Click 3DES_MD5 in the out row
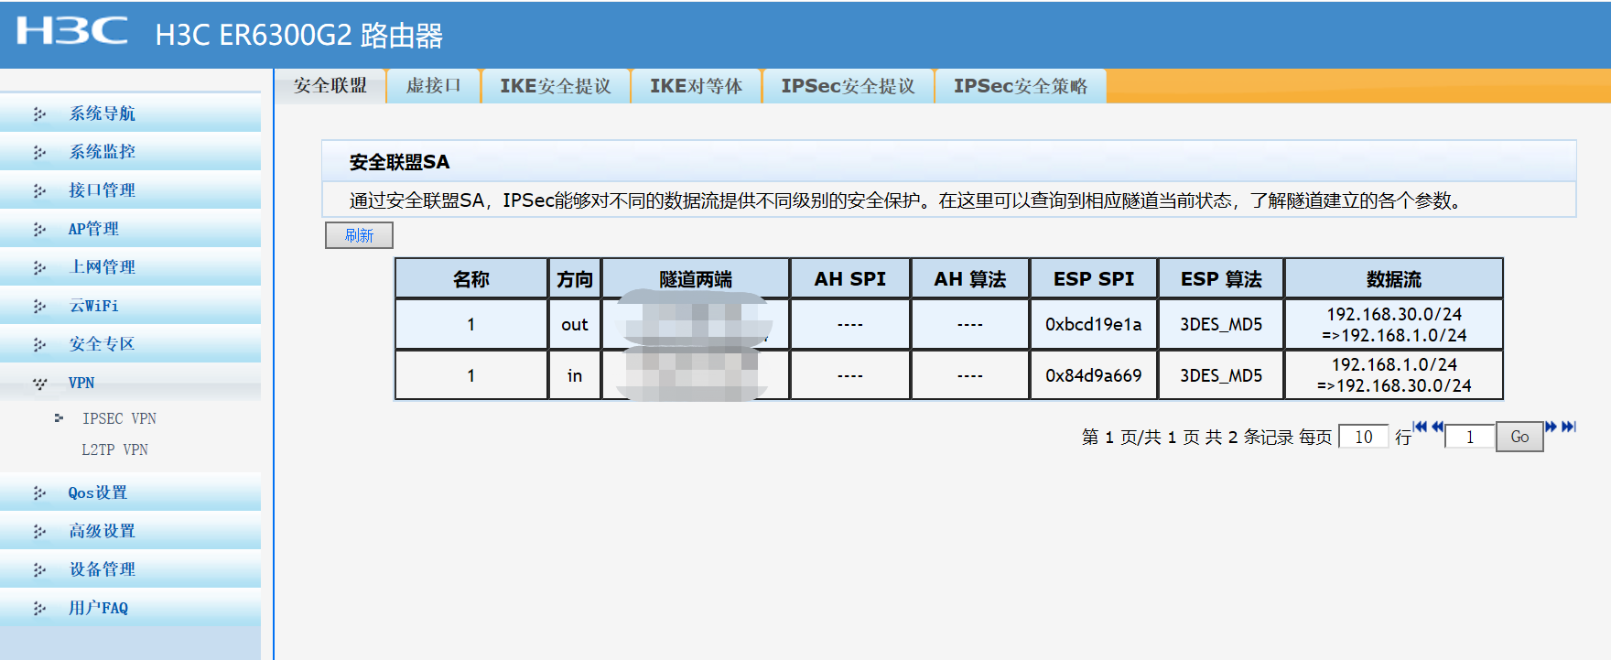The height and width of the screenshot is (660, 1611). coord(1221,325)
